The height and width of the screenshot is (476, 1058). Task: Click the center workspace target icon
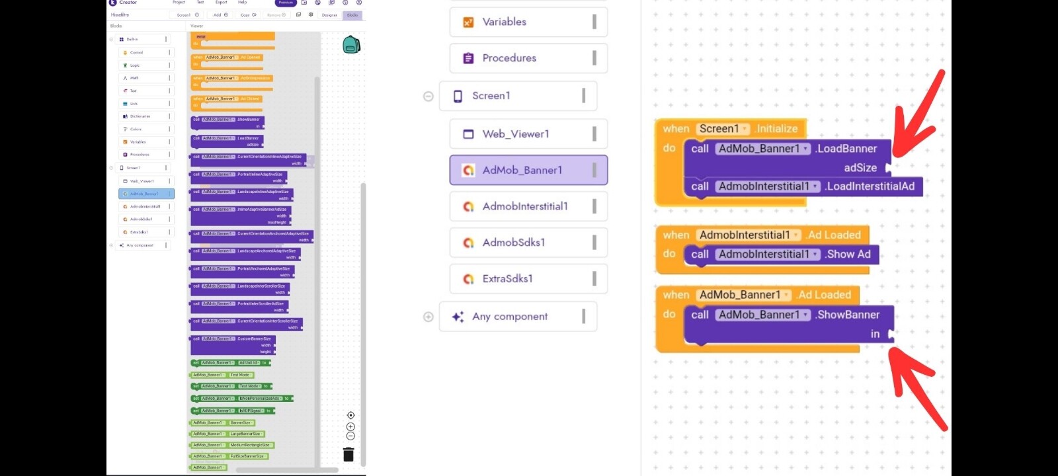[x=350, y=415]
